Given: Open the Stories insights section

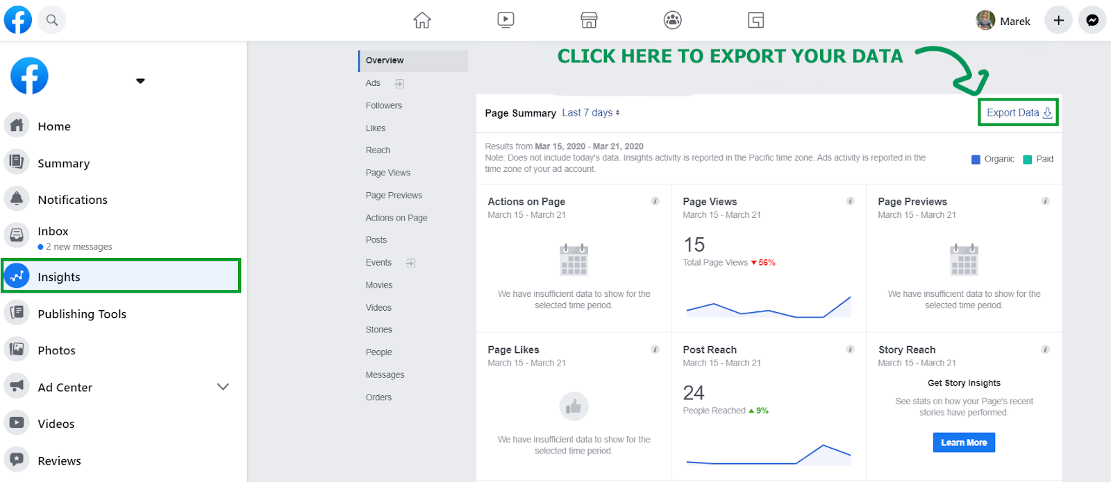Looking at the screenshot, I should [379, 330].
